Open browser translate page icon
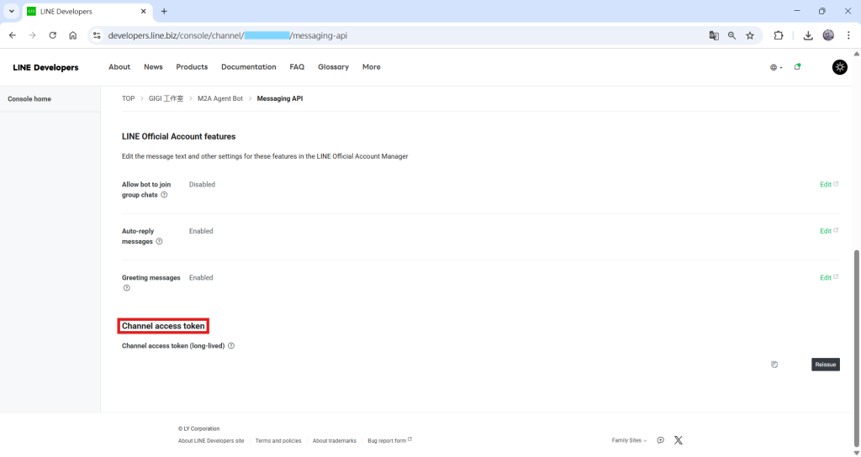 tap(714, 35)
